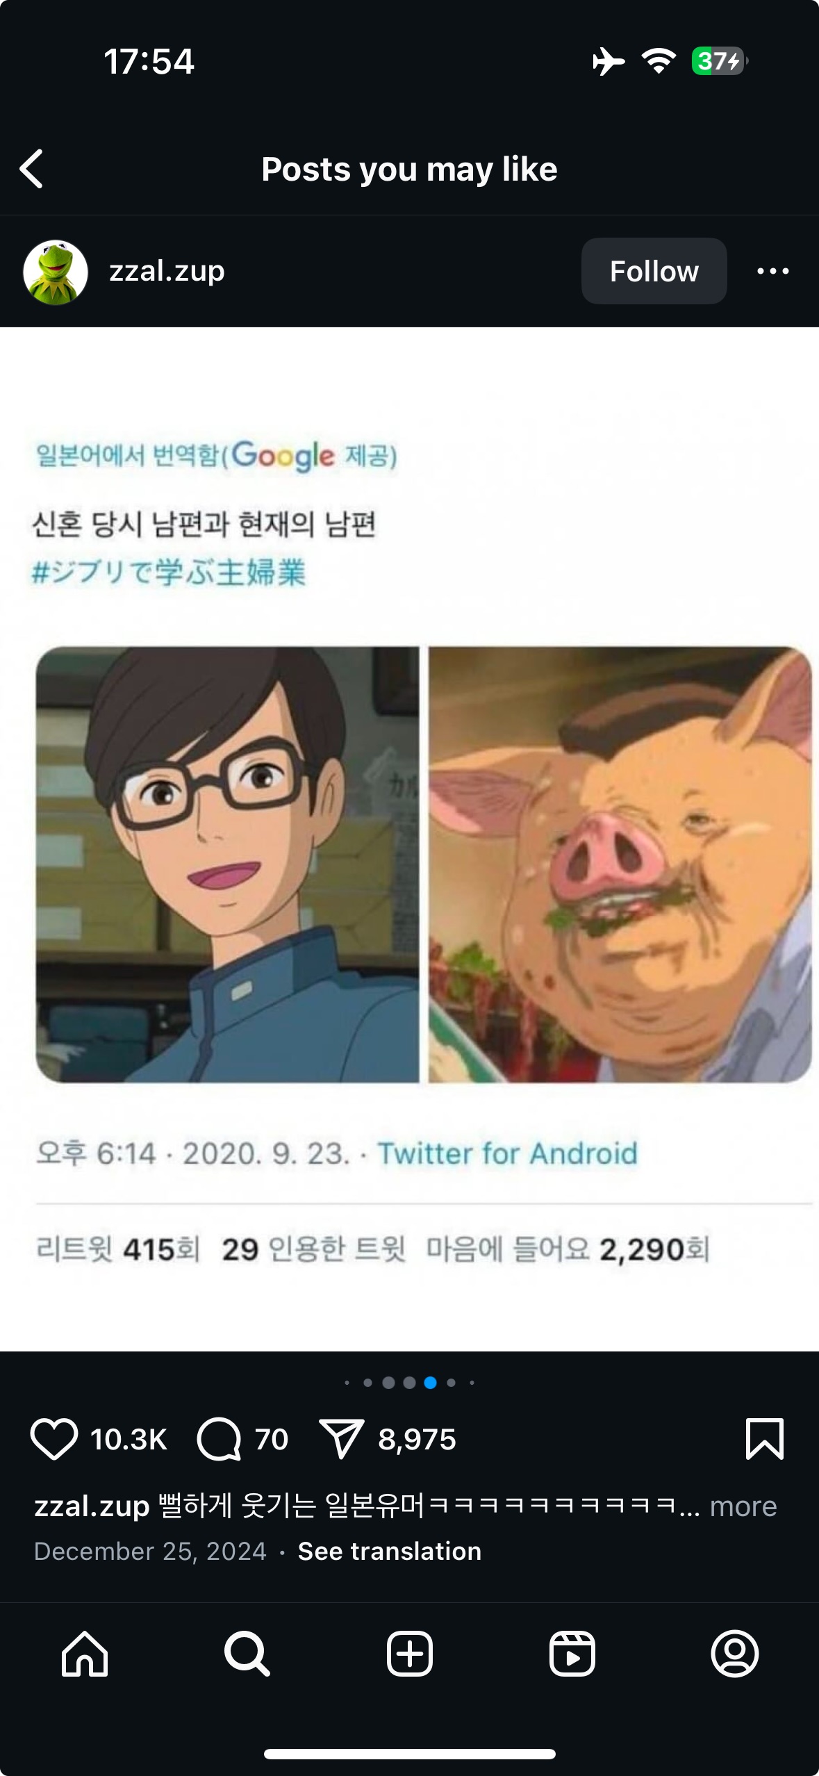The height and width of the screenshot is (1776, 819).
Task: Save post with bookmark icon
Action: point(764,1439)
